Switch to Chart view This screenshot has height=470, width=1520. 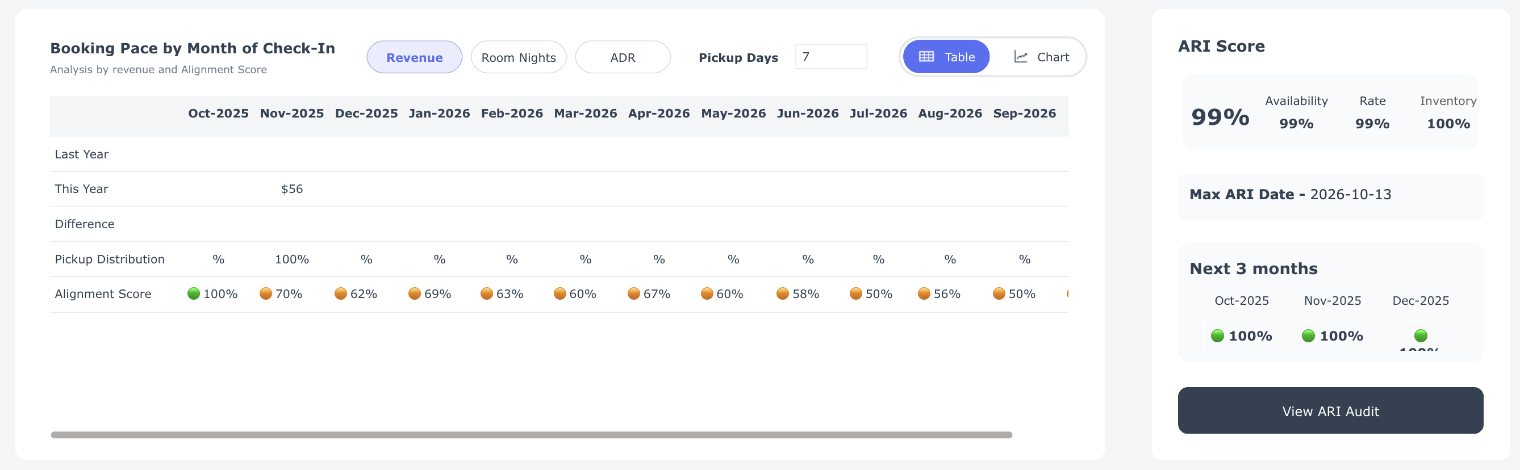pyautogui.click(x=1041, y=57)
